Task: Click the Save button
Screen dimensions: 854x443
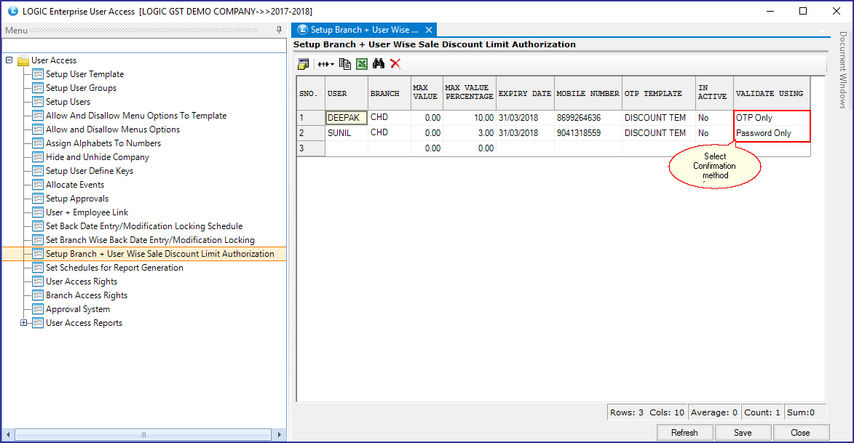Action: (743, 433)
